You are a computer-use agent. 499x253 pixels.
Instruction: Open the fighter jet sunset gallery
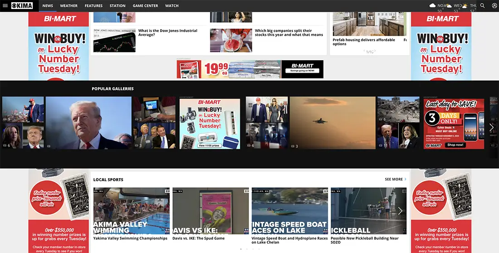click(333, 123)
